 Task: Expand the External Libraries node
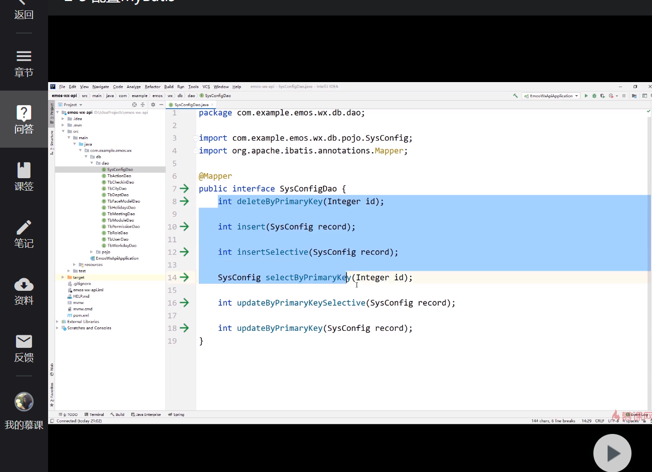click(x=58, y=322)
